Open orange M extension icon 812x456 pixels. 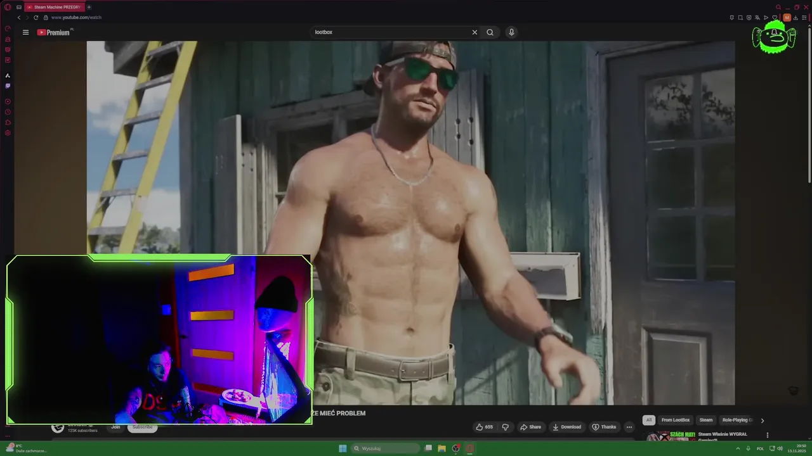coord(787,18)
